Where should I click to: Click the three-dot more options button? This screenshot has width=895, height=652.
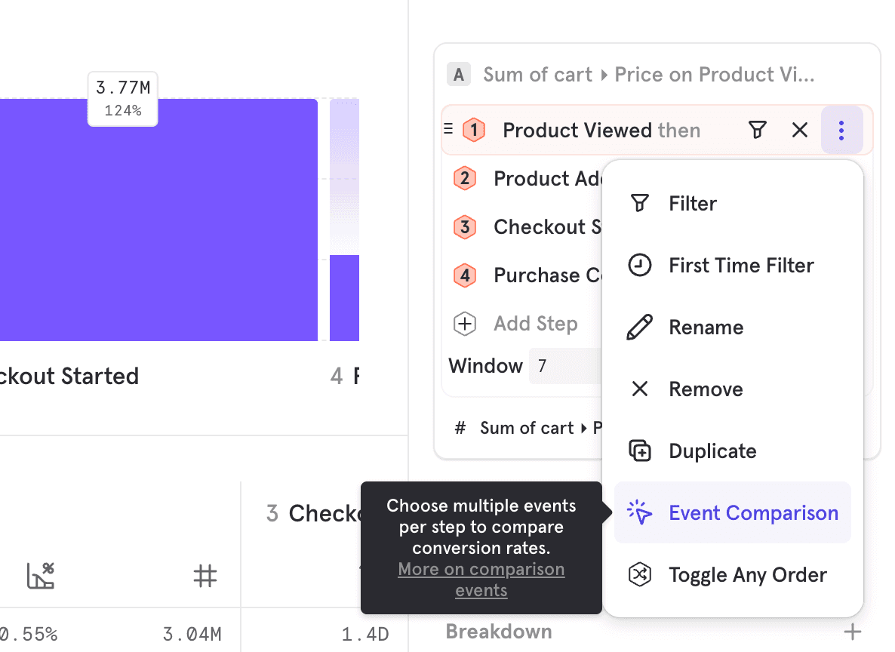[x=841, y=131]
